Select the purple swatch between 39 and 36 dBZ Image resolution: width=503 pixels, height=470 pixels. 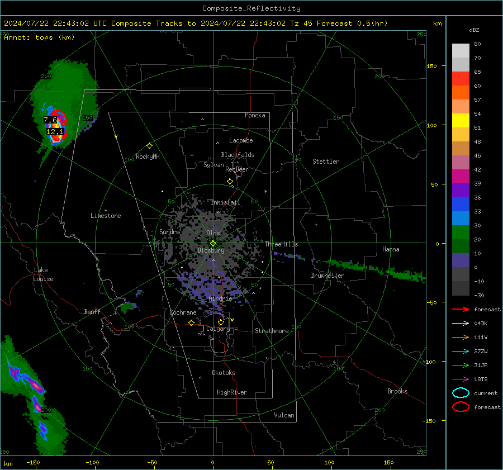[461, 190]
